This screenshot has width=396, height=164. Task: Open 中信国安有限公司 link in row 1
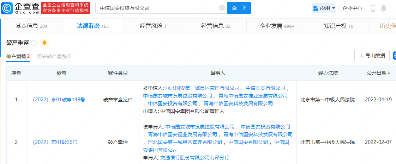point(265,88)
